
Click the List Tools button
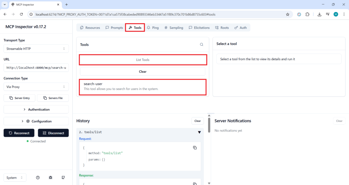point(143,60)
